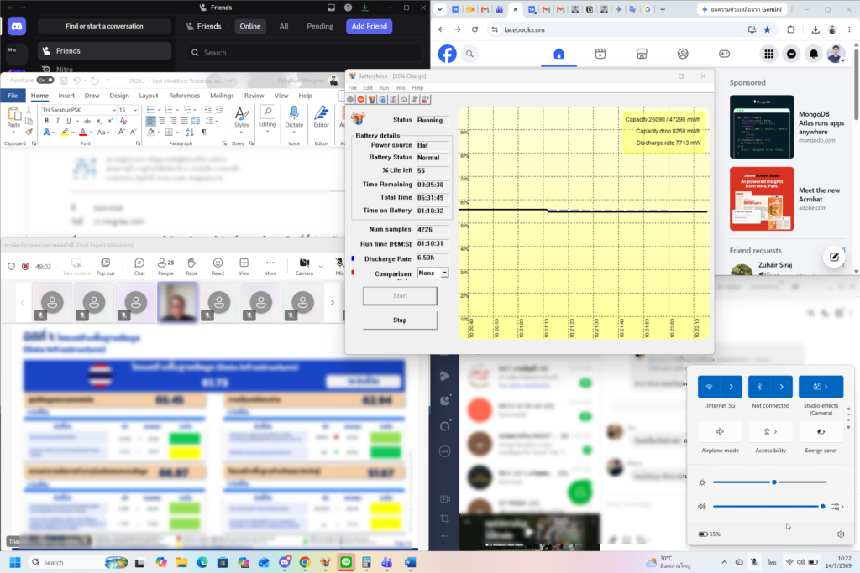The image size is (860, 573).
Task: Turn on the Camera in Teams
Action: pos(304,266)
